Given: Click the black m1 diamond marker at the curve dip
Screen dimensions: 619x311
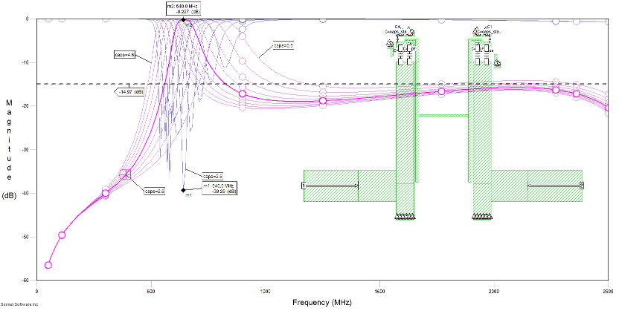Looking at the screenshot, I should (183, 190).
